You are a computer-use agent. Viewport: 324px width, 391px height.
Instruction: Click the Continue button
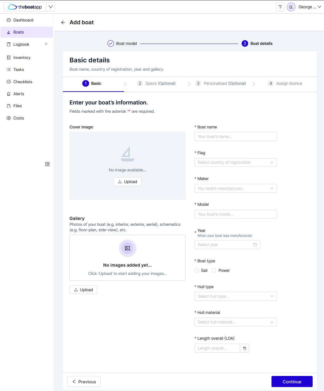coord(292,381)
